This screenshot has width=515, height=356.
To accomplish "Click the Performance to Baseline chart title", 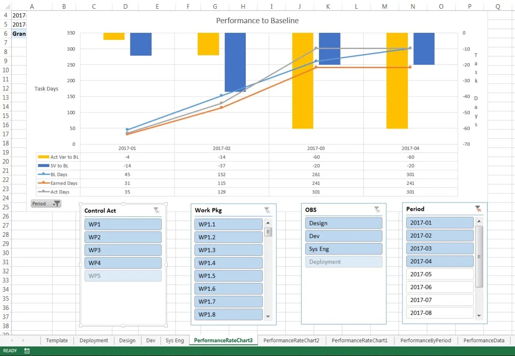I will tap(257, 20).
